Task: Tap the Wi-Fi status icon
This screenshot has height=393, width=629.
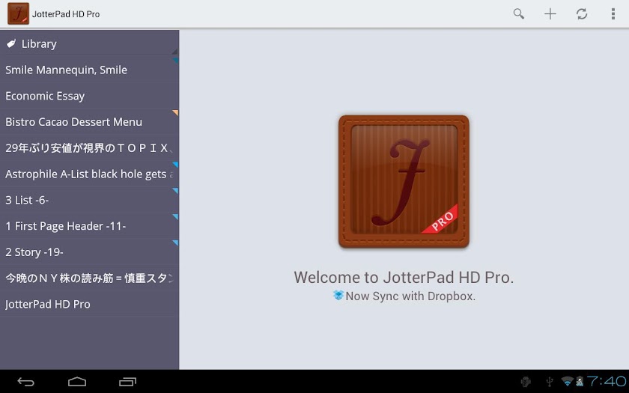Action: pos(568,381)
